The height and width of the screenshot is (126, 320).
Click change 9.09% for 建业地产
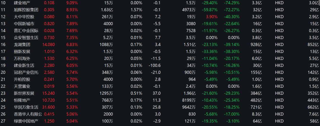[x=72, y=3]
